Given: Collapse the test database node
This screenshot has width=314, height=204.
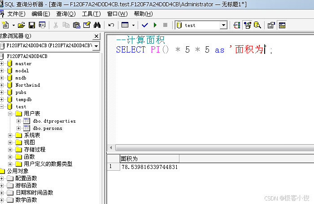Looking at the screenshot, I should pyautogui.click(x=2, y=106).
